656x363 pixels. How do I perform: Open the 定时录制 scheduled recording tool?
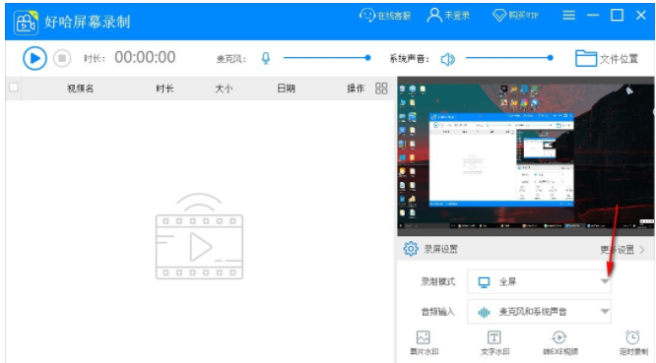(x=633, y=342)
